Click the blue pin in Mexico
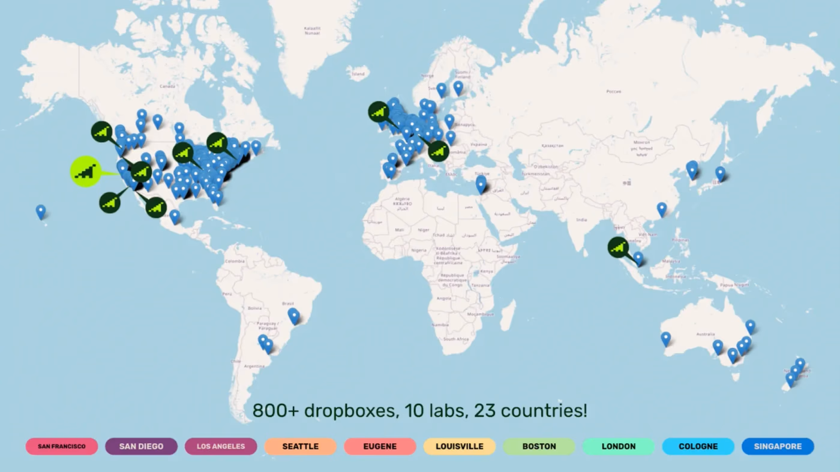The height and width of the screenshot is (472, 840). 175,216
